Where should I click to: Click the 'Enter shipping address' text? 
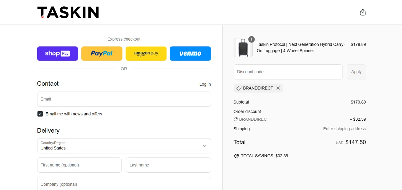tap(344, 129)
